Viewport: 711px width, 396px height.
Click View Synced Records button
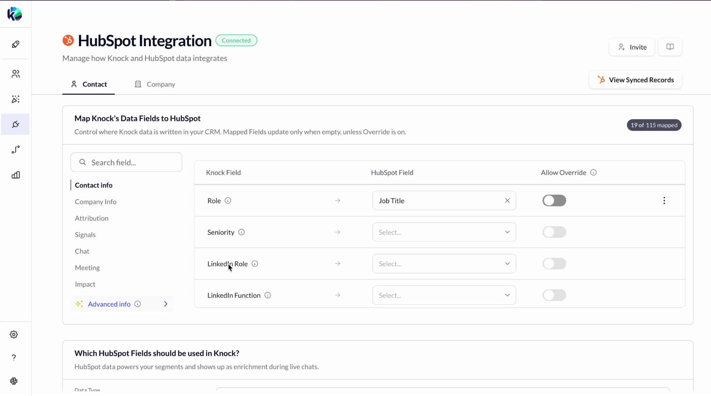click(x=635, y=80)
